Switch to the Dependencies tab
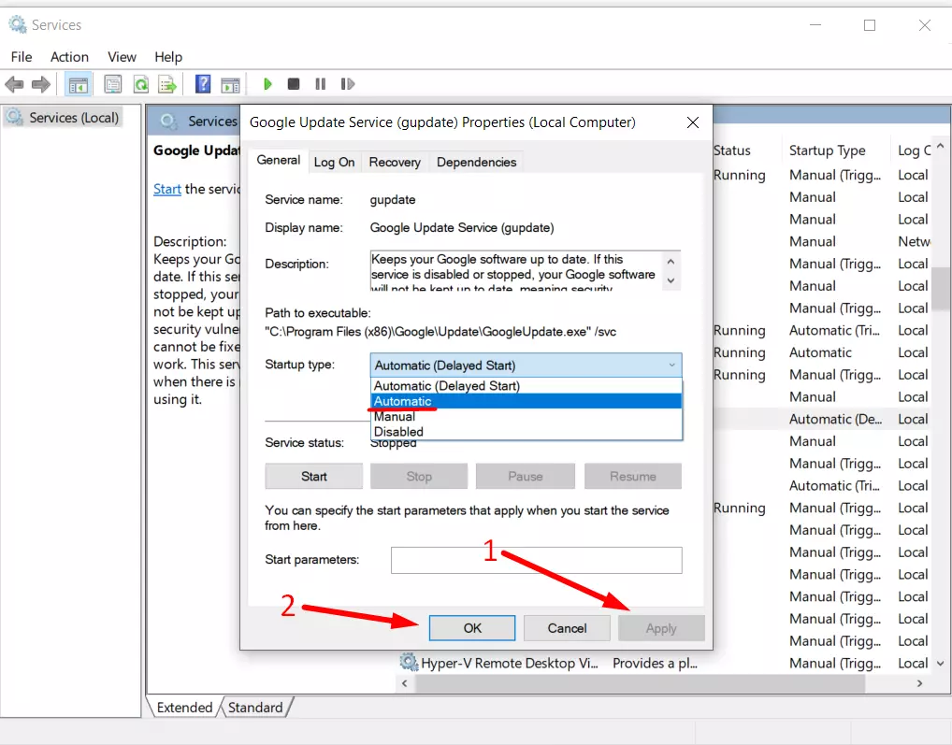Image resolution: width=952 pixels, height=745 pixels. (477, 162)
